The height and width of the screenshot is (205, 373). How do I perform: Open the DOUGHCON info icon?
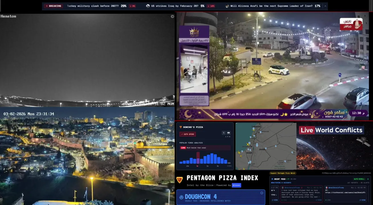(262, 193)
